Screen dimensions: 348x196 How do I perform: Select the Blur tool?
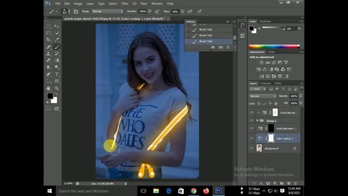(x=48, y=67)
